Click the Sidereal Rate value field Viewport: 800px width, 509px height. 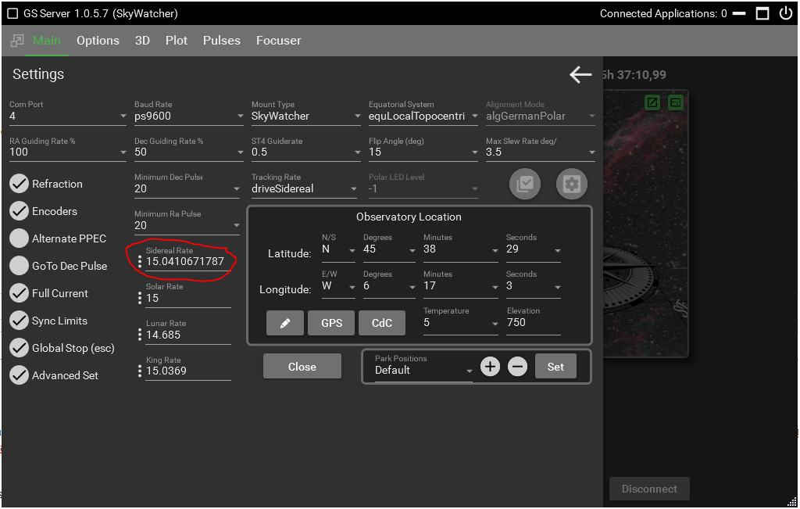pyautogui.click(x=187, y=262)
